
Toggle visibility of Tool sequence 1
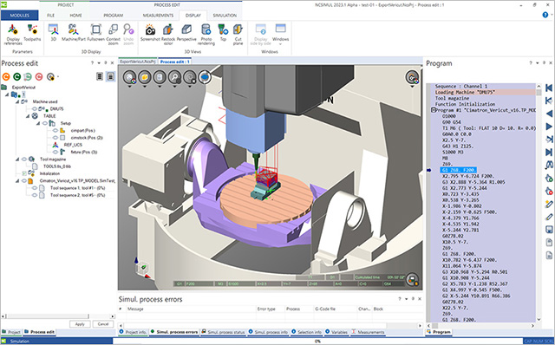click(x=35, y=188)
